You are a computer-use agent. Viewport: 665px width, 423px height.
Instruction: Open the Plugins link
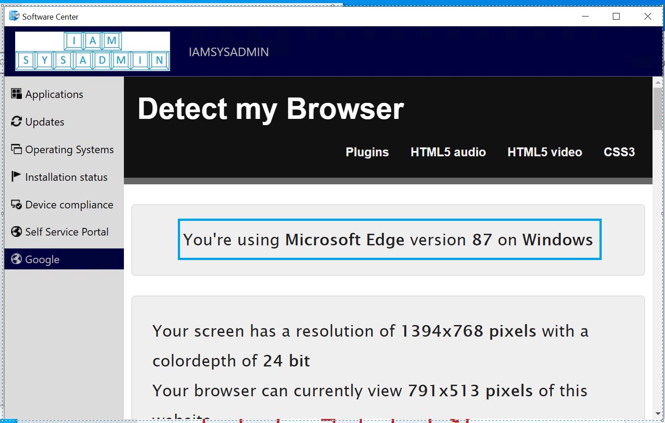click(x=367, y=152)
